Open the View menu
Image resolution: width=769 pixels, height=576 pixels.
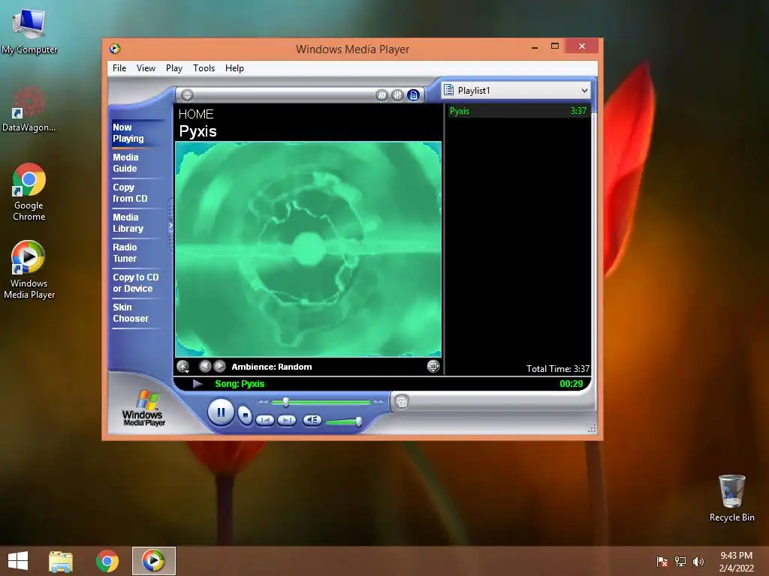click(146, 68)
